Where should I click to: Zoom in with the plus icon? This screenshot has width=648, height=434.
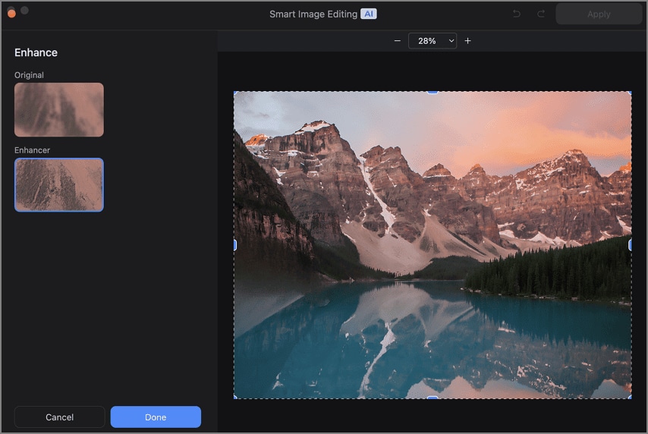click(x=468, y=41)
